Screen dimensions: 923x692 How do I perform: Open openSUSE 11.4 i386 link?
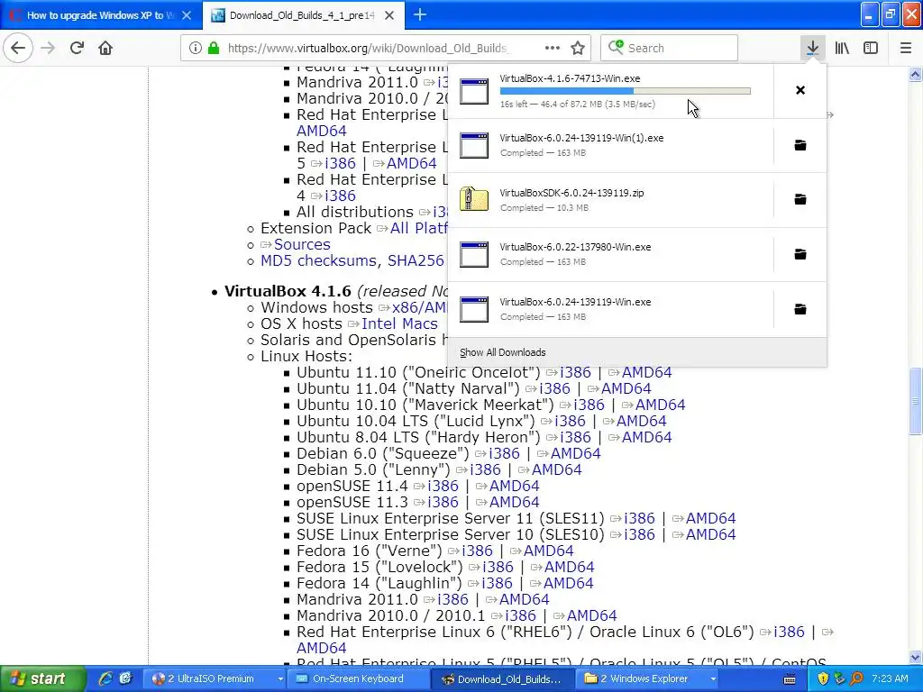443,486
